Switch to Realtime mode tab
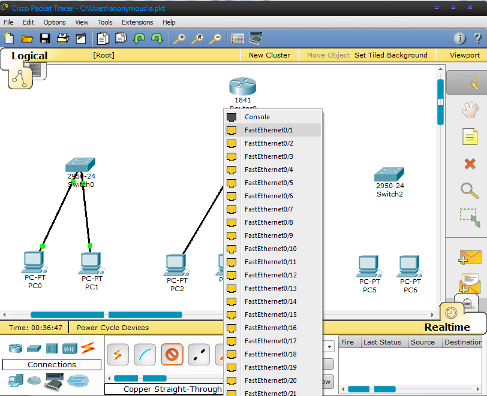This screenshot has width=487, height=396. (447, 327)
